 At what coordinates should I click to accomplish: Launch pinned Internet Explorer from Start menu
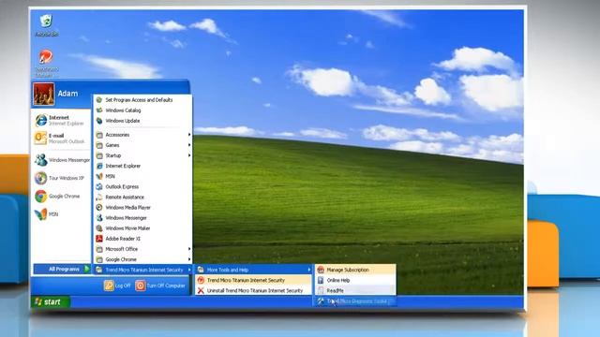61,121
